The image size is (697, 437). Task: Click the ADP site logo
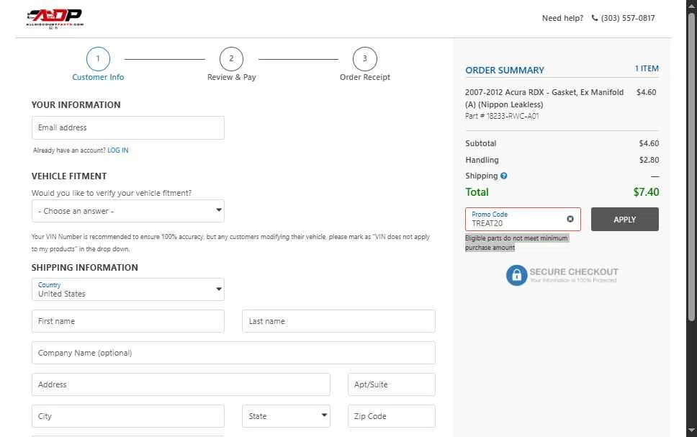click(x=55, y=19)
